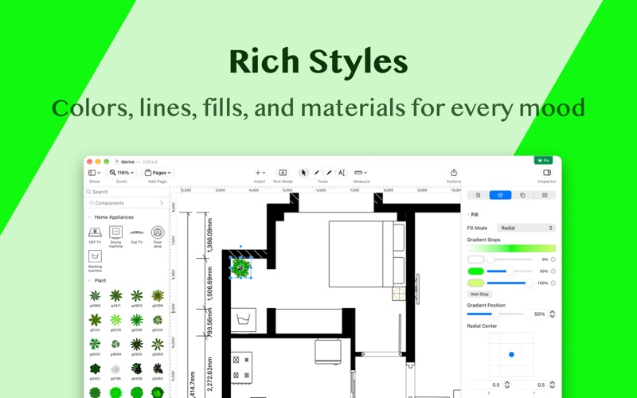Pick plant g4195 from library

115,372
